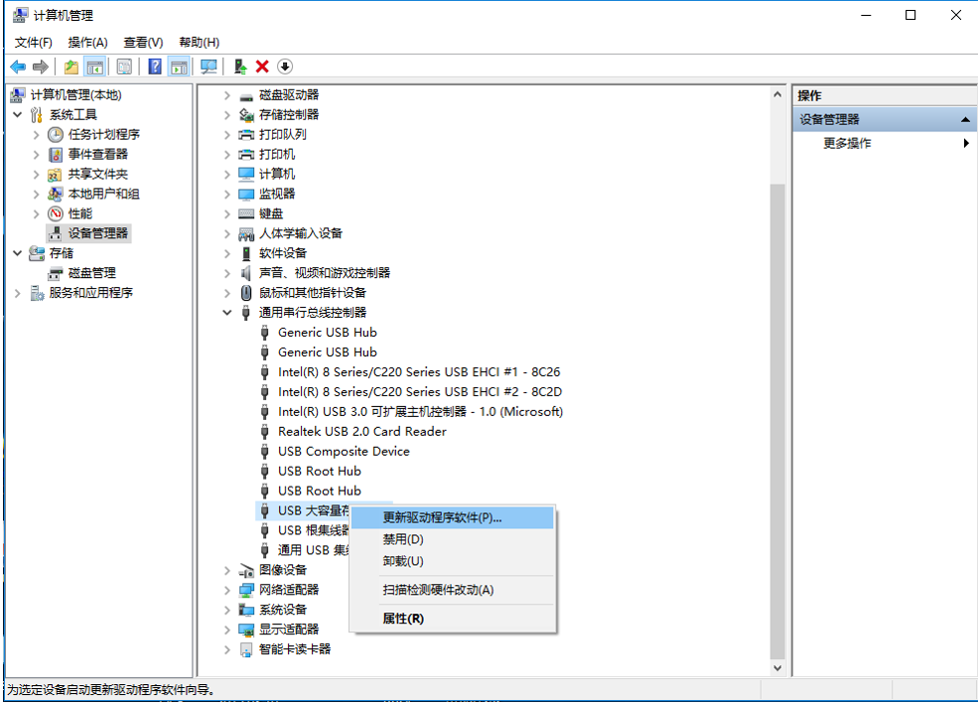The height and width of the screenshot is (703, 979).
Task: Collapse the 通用串行总线控制器 node
Action: tap(227, 313)
